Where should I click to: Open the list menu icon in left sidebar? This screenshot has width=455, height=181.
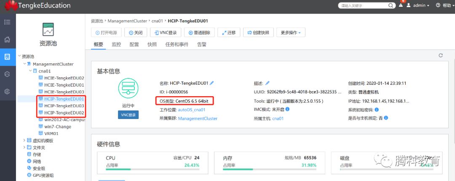(x=8, y=22)
